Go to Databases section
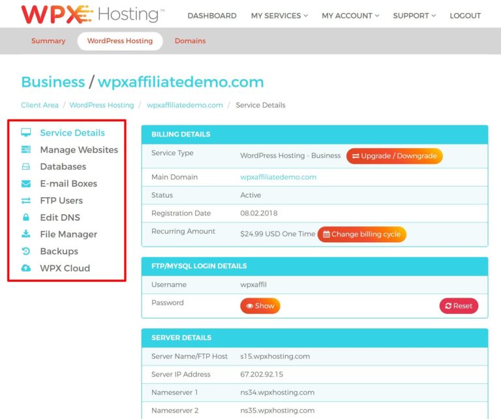The height and width of the screenshot is (419, 501). click(x=63, y=166)
